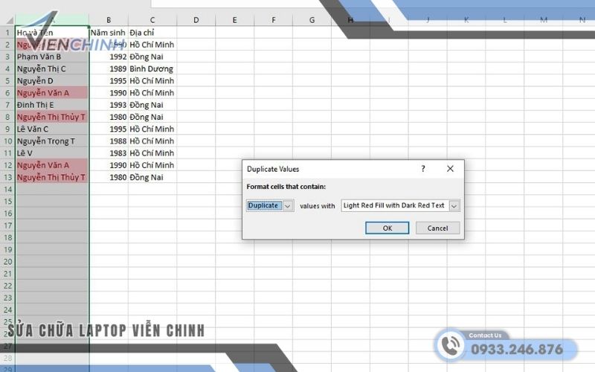
Task: Click birth year cell 1992
Action: tap(109, 57)
